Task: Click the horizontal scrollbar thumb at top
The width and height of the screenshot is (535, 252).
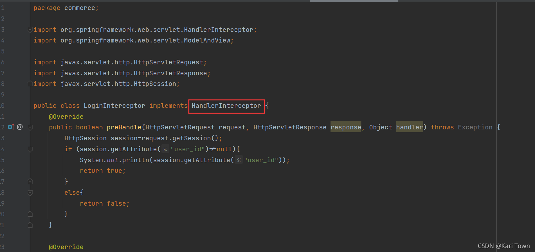Action: click(354, 1)
